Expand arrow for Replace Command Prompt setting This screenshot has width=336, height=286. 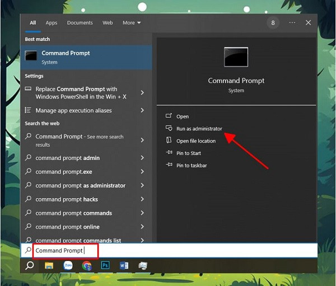pyautogui.click(x=142, y=92)
